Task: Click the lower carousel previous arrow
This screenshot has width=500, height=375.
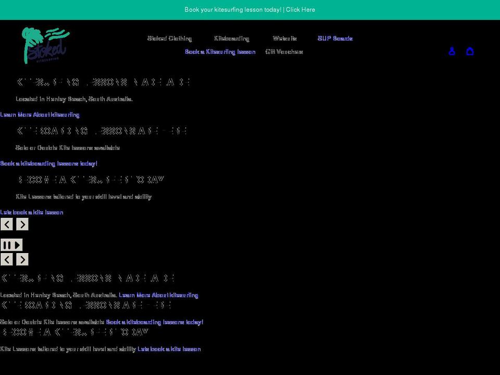Action: tap(7, 259)
